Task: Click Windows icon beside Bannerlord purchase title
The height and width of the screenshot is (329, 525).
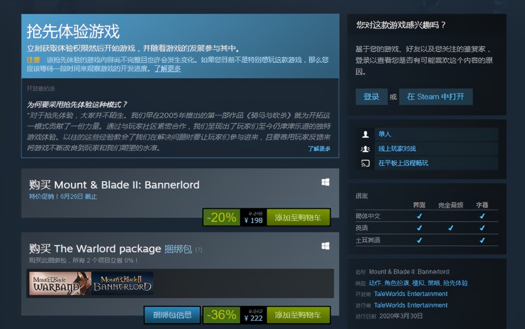Action: tap(325, 182)
